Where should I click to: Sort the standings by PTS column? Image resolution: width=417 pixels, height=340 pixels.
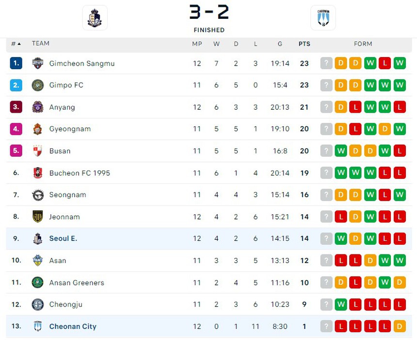pyautogui.click(x=304, y=44)
